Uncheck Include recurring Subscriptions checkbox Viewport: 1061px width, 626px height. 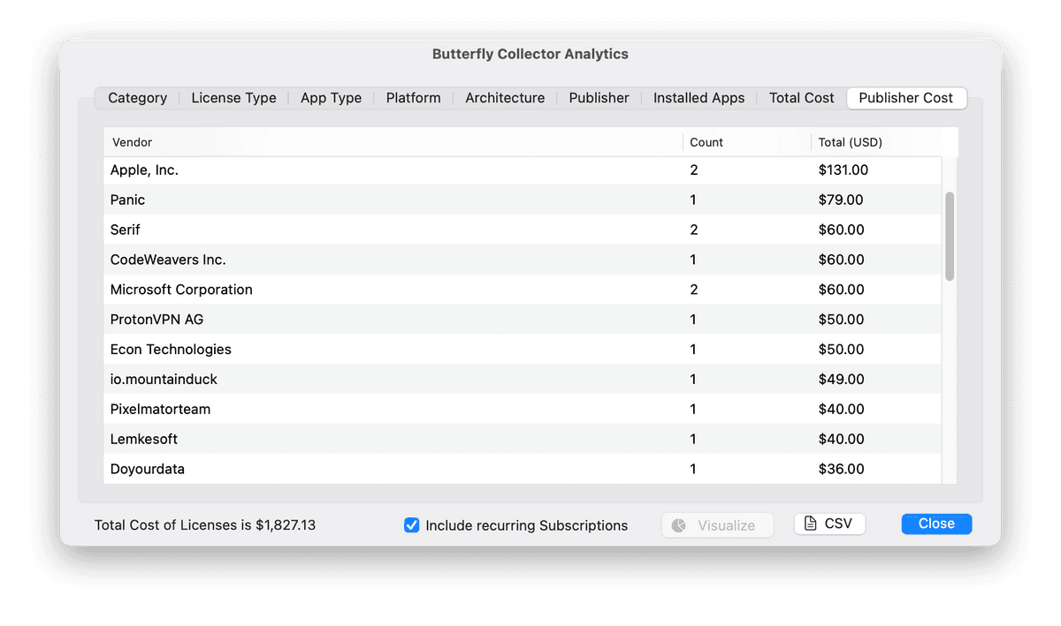click(x=411, y=525)
